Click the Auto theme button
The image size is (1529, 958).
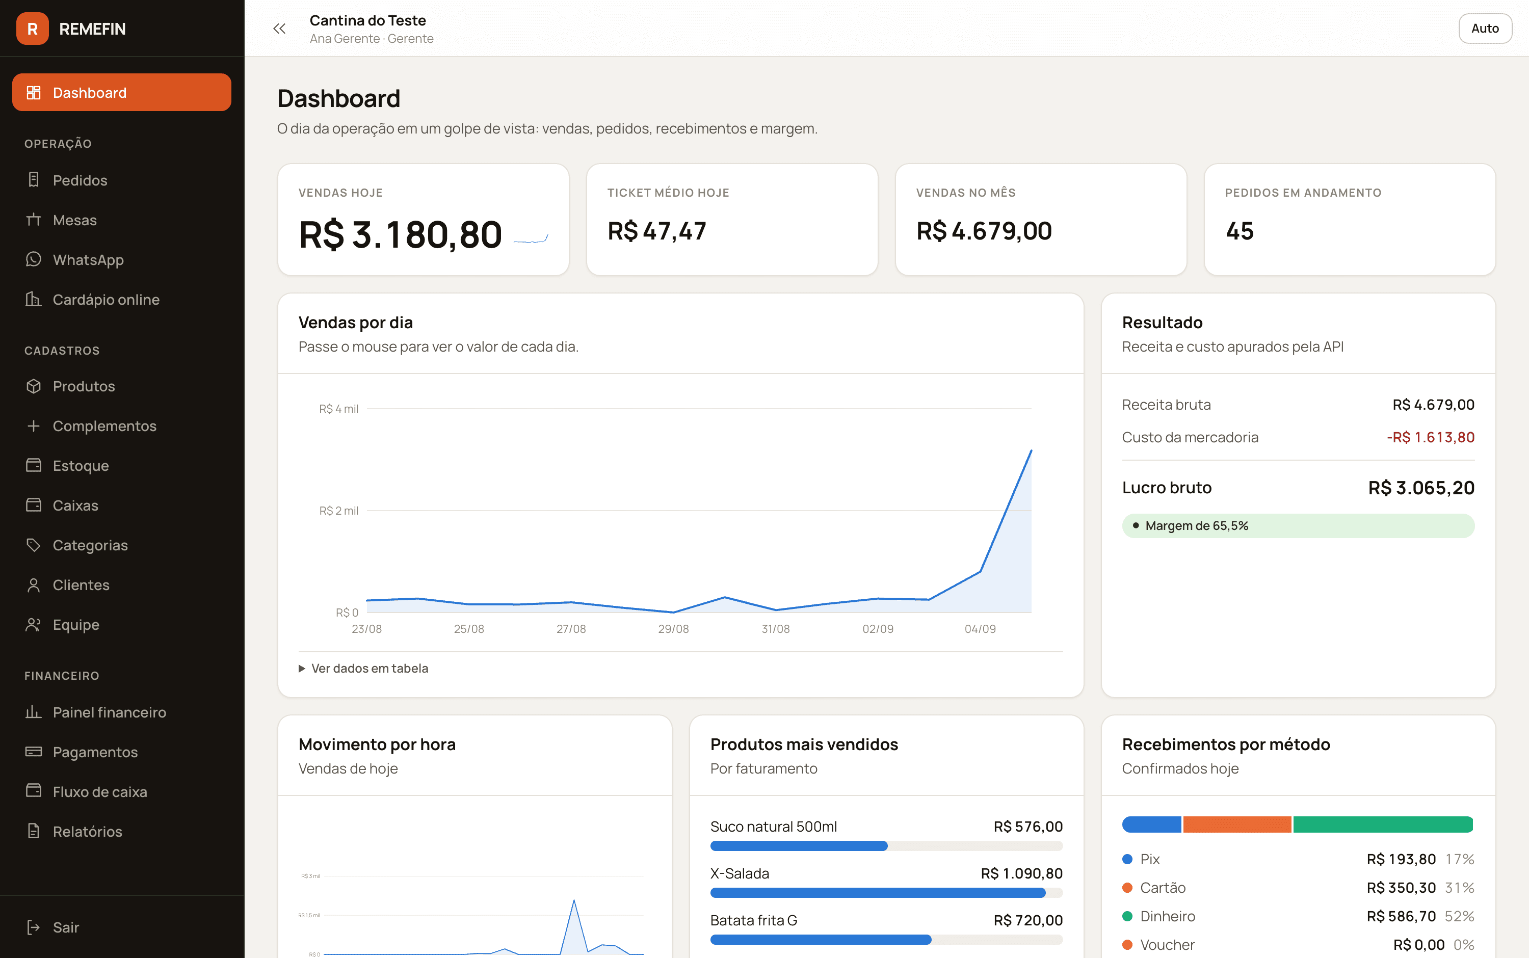point(1485,29)
